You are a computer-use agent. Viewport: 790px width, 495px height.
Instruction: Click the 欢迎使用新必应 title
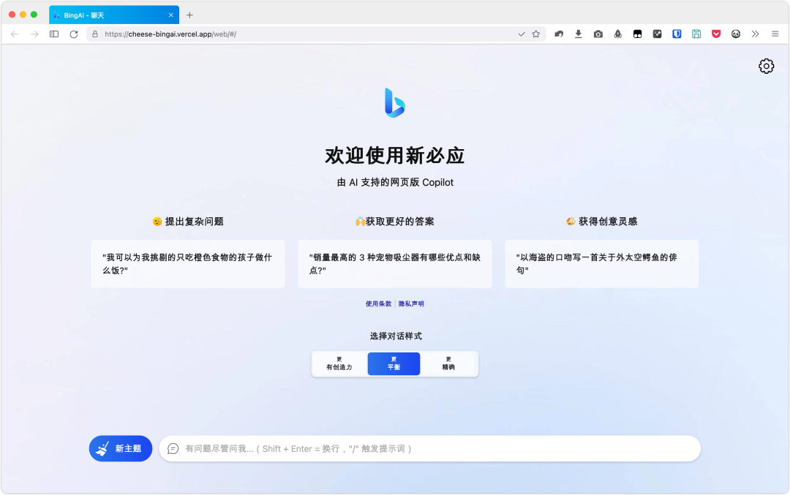point(394,156)
